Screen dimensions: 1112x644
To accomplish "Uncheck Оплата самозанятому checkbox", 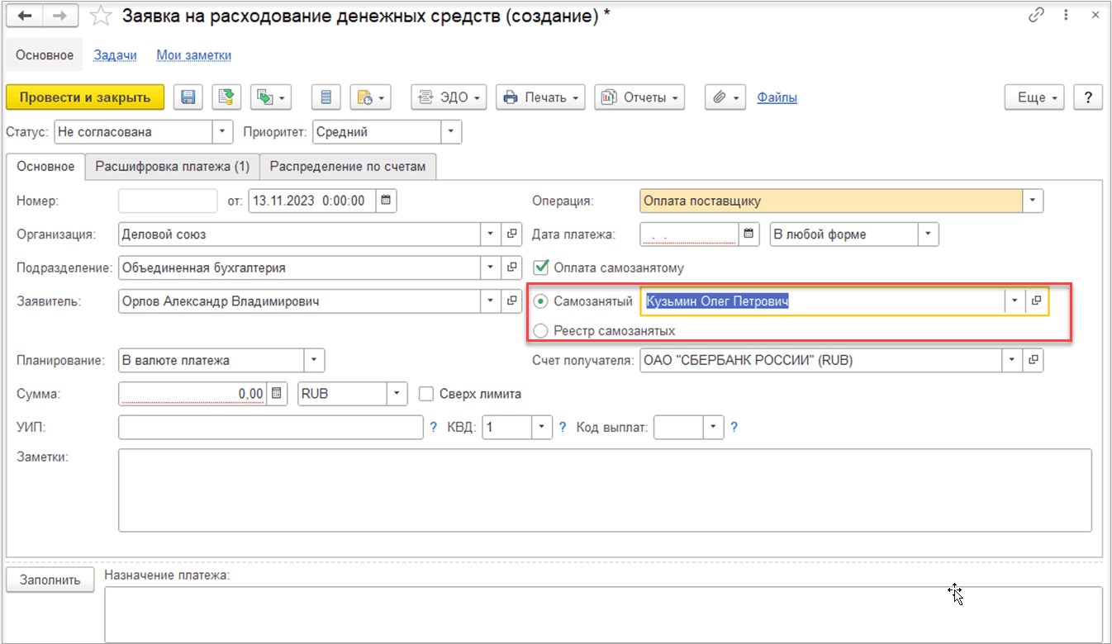I will pos(541,268).
